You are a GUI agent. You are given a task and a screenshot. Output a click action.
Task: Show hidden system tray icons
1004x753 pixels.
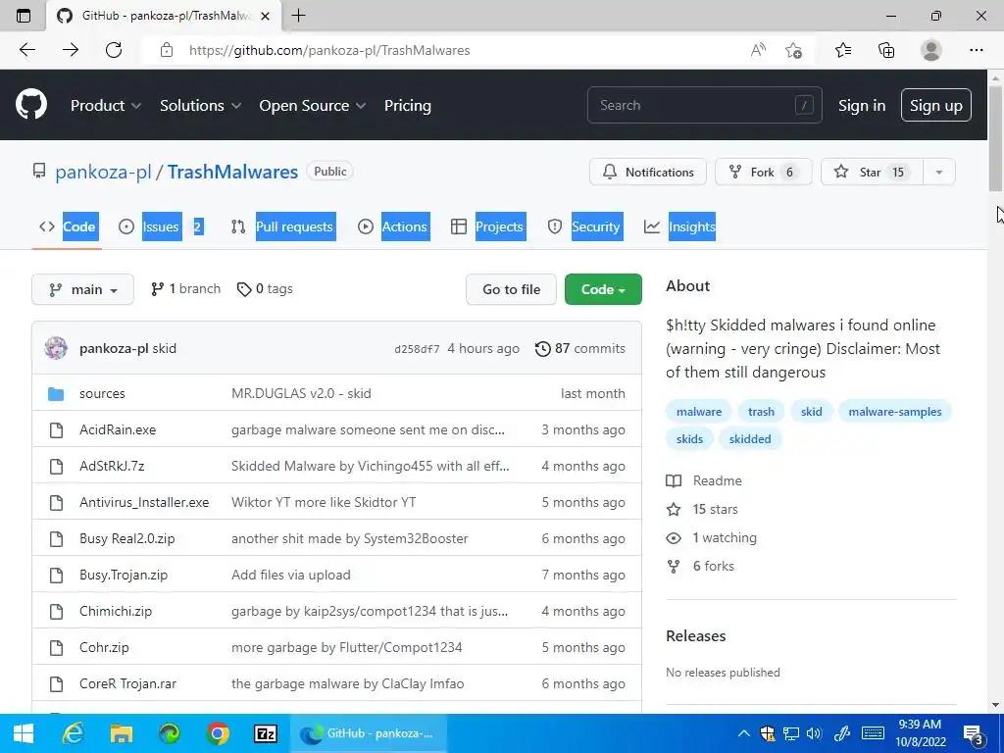click(x=743, y=733)
